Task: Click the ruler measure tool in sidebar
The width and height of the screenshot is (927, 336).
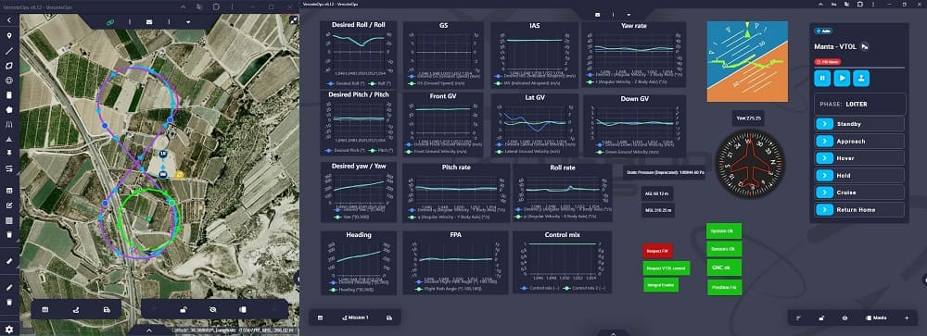Action: point(9,260)
